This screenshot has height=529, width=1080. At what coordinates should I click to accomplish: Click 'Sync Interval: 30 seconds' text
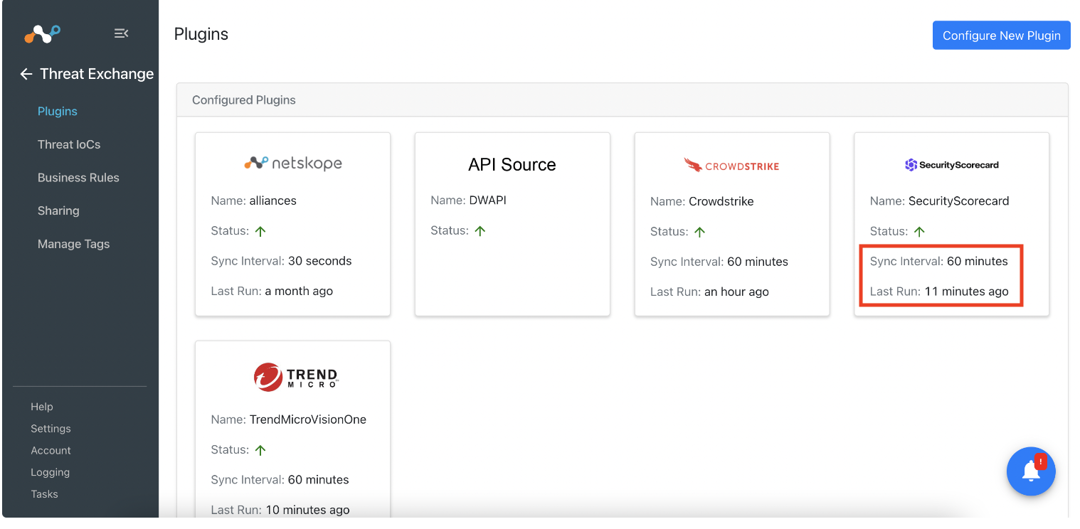click(x=282, y=261)
